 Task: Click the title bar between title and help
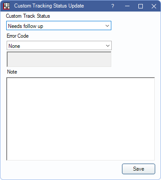pos(97,6)
